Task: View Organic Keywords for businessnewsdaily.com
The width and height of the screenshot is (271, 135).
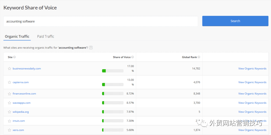Action: tap(252, 69)
